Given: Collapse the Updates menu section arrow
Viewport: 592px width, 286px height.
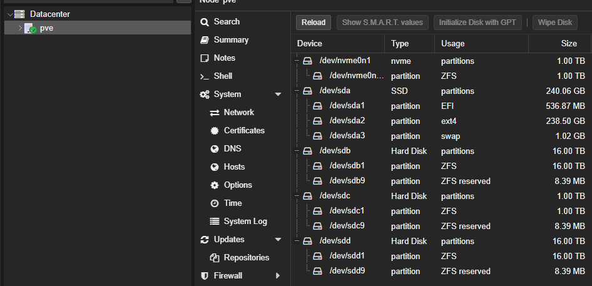Looking at the screenshot, I should (278, 240).
